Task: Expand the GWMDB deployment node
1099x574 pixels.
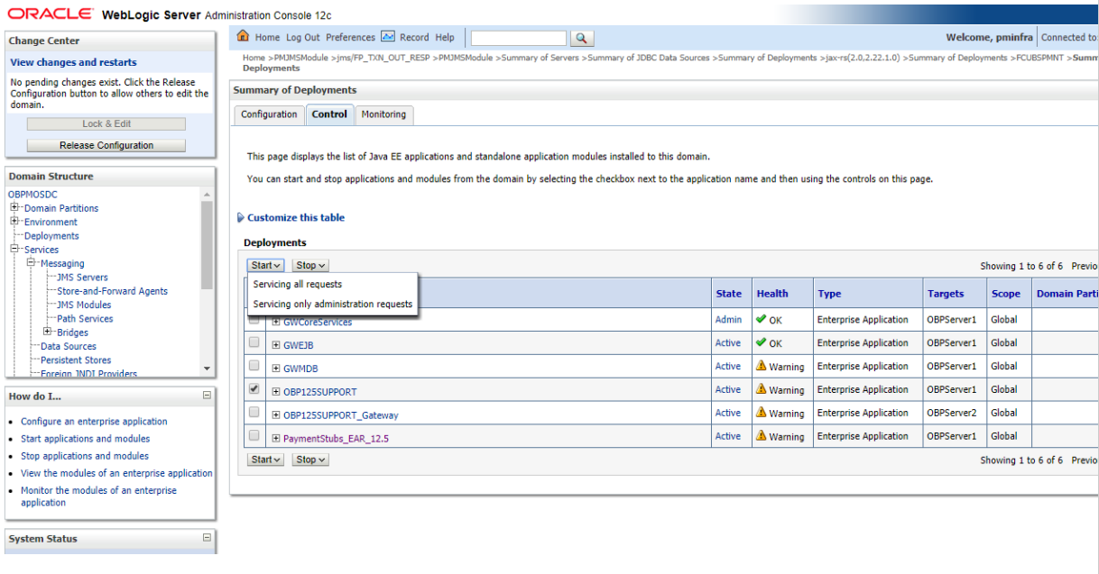Action: [x=276, y=366]
